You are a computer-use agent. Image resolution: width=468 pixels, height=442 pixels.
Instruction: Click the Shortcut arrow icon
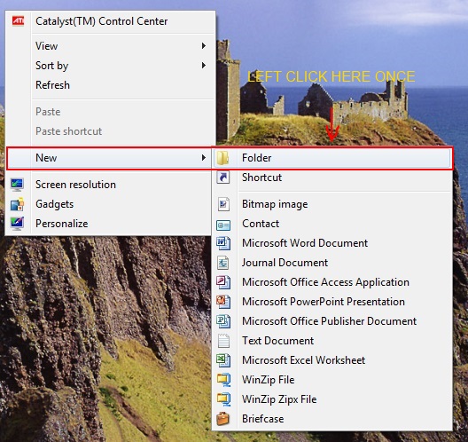(223, 178)
